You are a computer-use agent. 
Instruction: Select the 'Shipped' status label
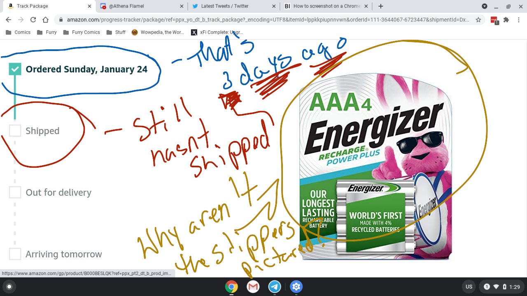[42, 131]
